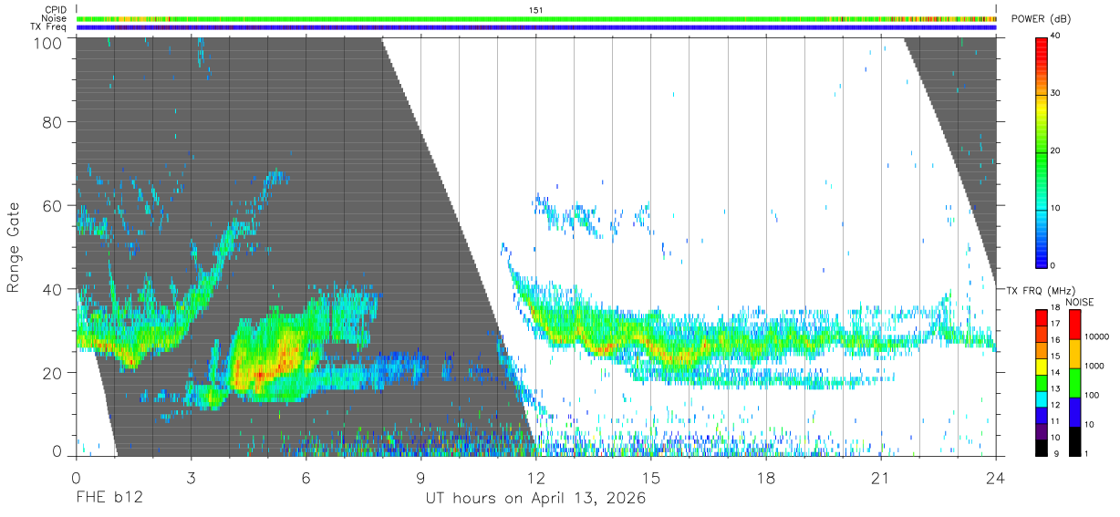Click the Noise row label above the plot
The width and height of the screenshot is (1120, 517).
pyautogui.click(x=54, y=18)
